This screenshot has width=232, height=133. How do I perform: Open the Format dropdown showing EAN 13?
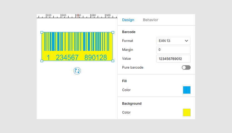[x=173, y=41]
